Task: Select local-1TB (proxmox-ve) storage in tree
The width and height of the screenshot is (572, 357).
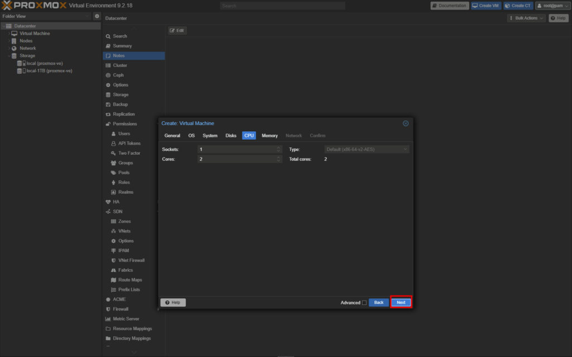Action: 49,71
